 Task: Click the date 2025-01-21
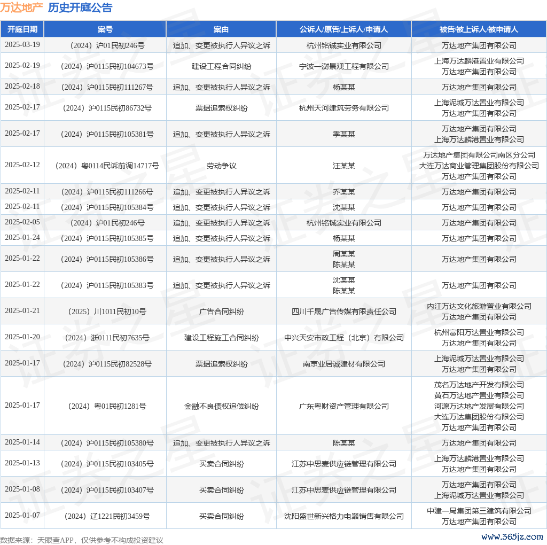click(x=22, y=310)
